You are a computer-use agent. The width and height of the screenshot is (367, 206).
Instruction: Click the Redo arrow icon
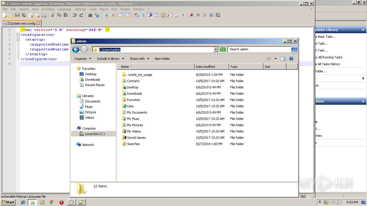coord(81,15)
